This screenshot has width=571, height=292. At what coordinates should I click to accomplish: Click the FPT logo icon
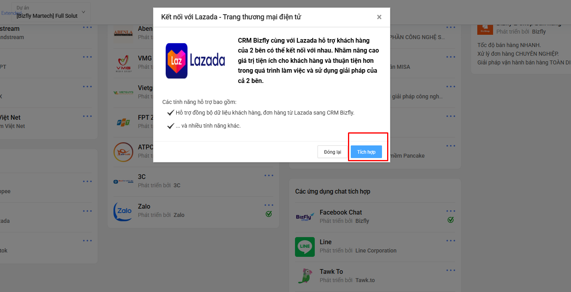click(x=123, y=122)
